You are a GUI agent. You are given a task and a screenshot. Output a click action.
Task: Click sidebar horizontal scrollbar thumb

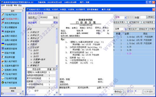coord(11,94)
